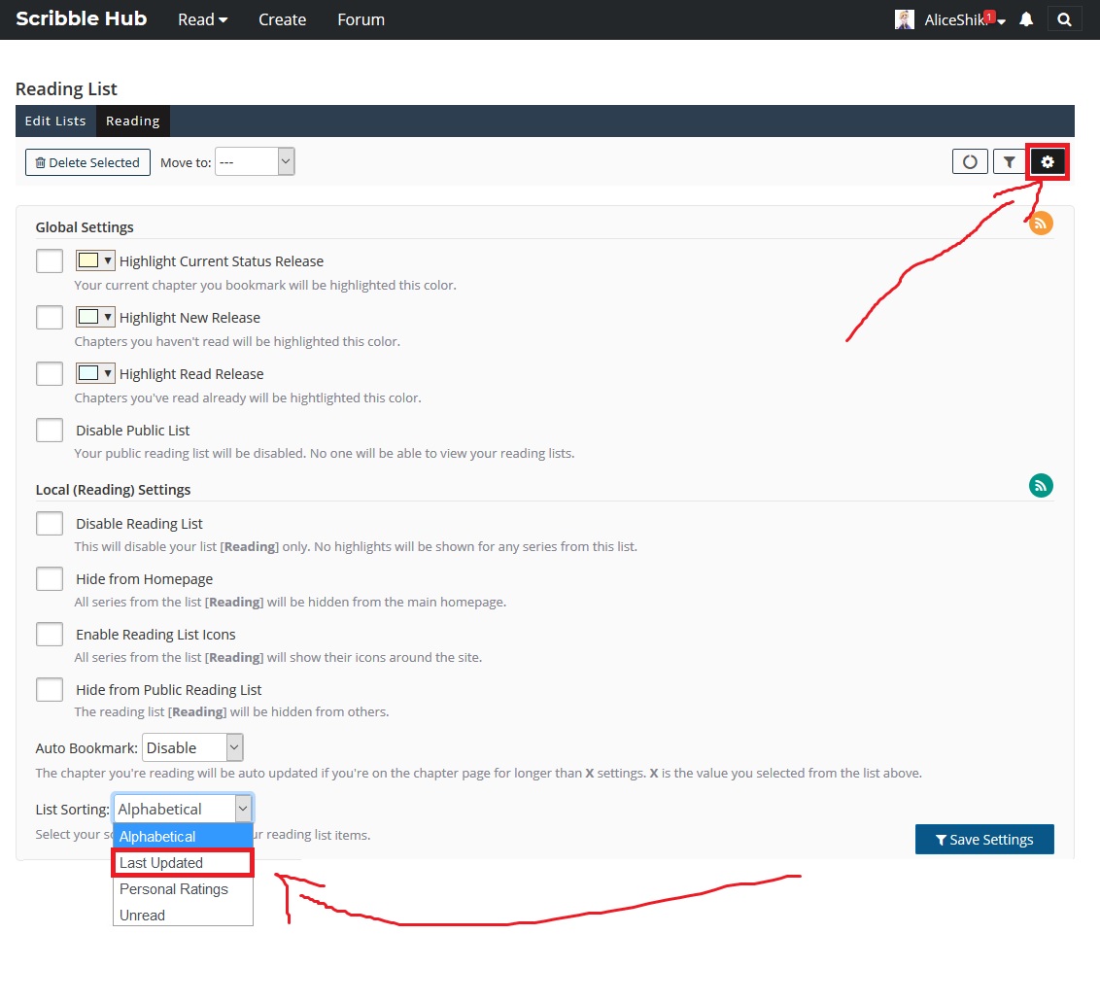
Task: Open the Read menu in navbar
Action: tap(202, 19)
